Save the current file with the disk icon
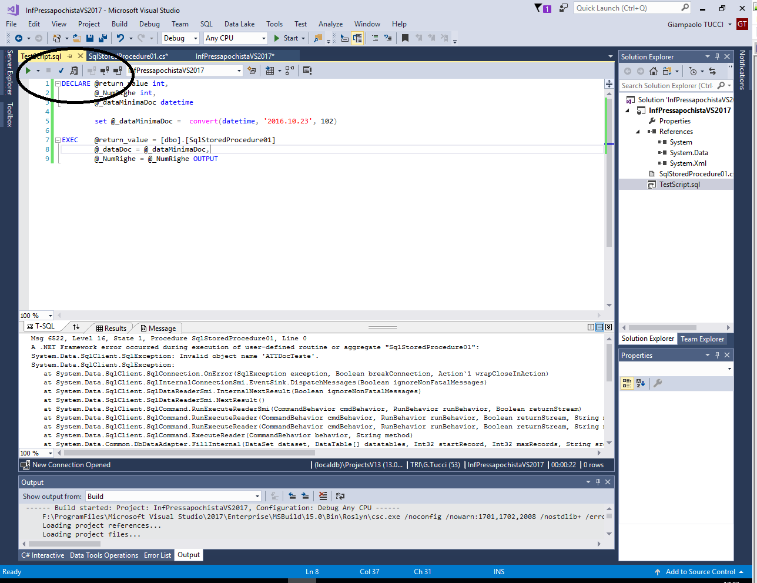This screenshot has height=583, width=757. [90, 38]
